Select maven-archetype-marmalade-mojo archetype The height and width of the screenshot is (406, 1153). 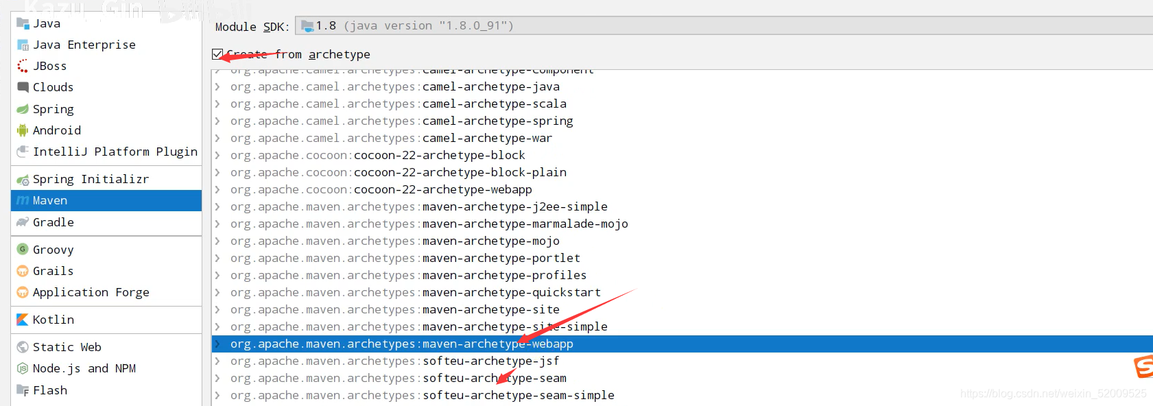click(429, 224)
